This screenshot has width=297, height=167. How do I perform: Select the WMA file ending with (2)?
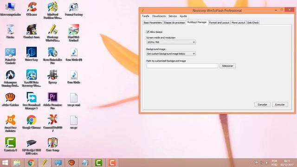pos(74,54)
